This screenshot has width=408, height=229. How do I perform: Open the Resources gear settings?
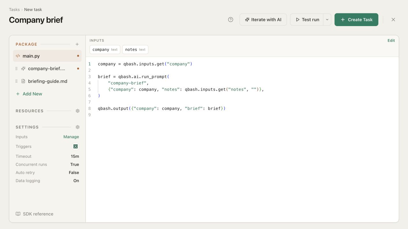pyautogui.click(x=77, y=111)
